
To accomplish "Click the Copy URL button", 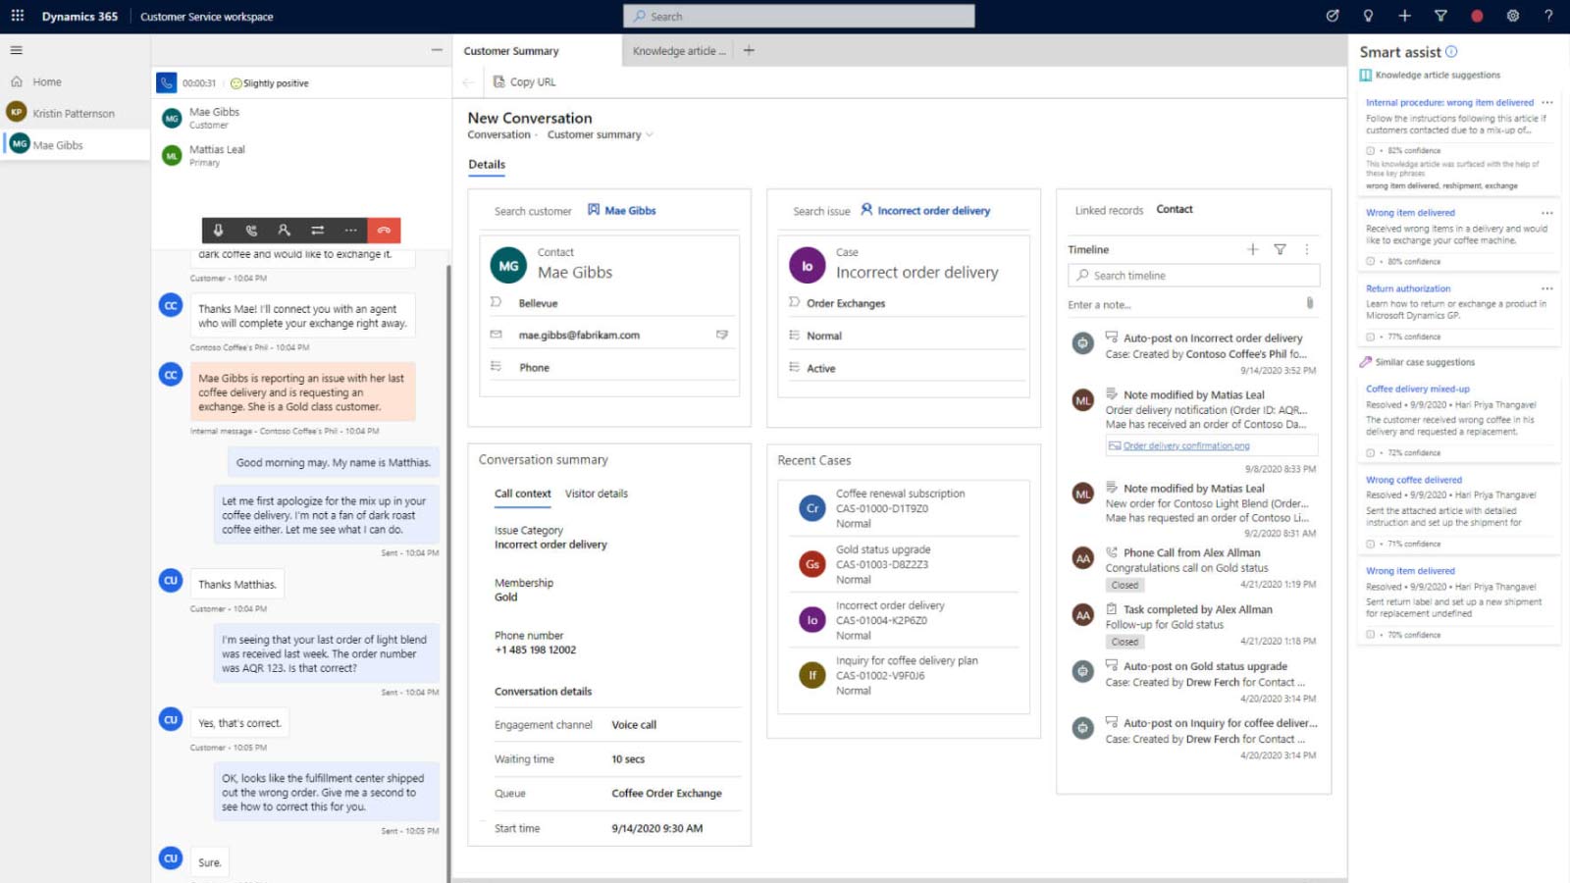I will [x=525, y=82].
